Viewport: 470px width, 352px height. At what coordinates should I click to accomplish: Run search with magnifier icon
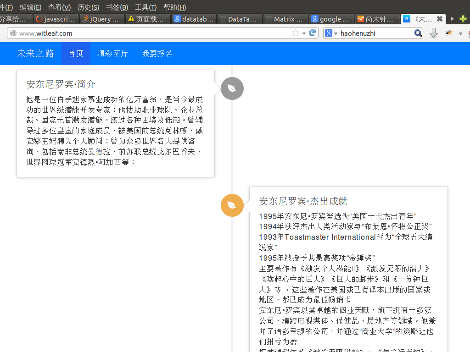(418, 33)
